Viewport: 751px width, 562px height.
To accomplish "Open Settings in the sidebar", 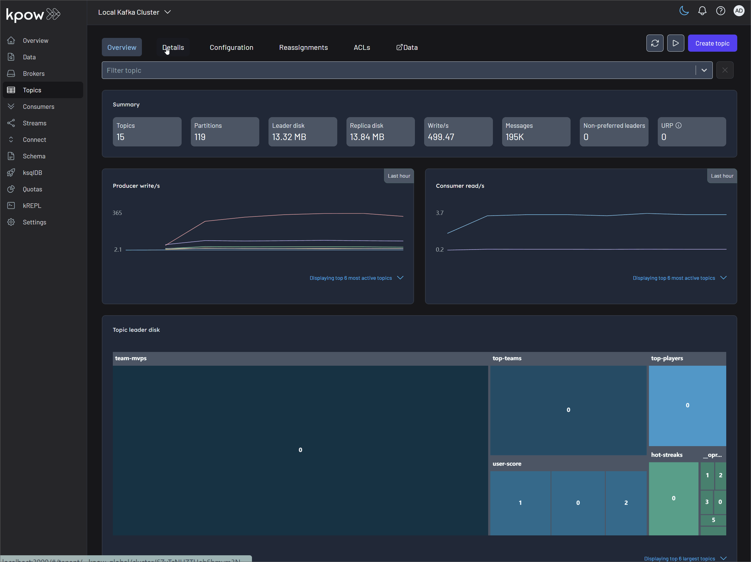I will [34, 222].
